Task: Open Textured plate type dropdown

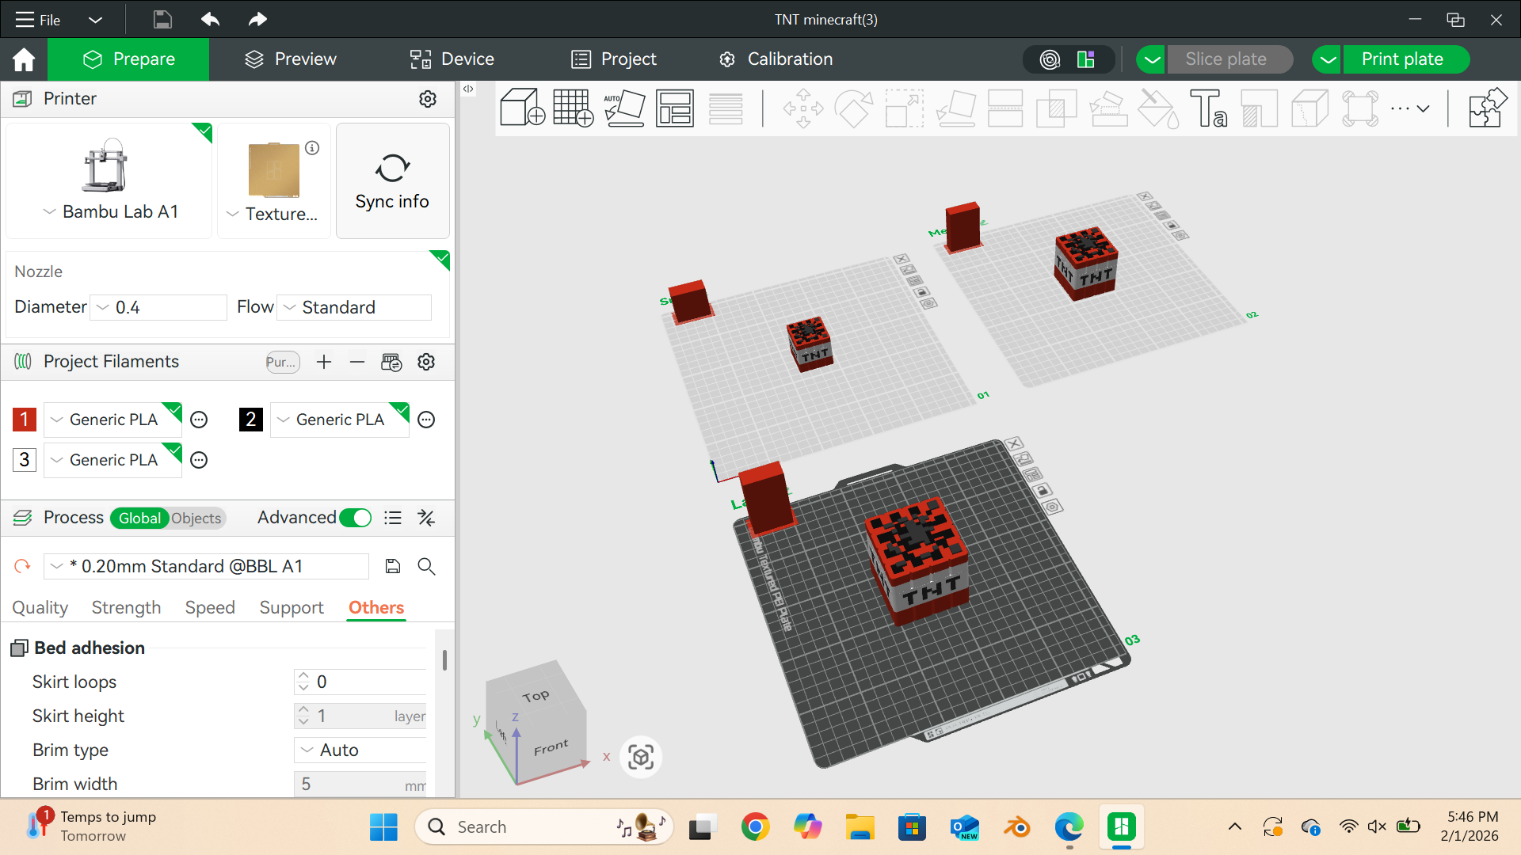Action: tap(272, 214)
